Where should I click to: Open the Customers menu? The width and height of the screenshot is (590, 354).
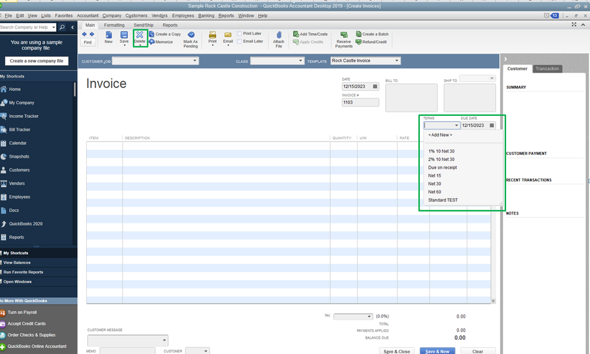click(136, 15)
